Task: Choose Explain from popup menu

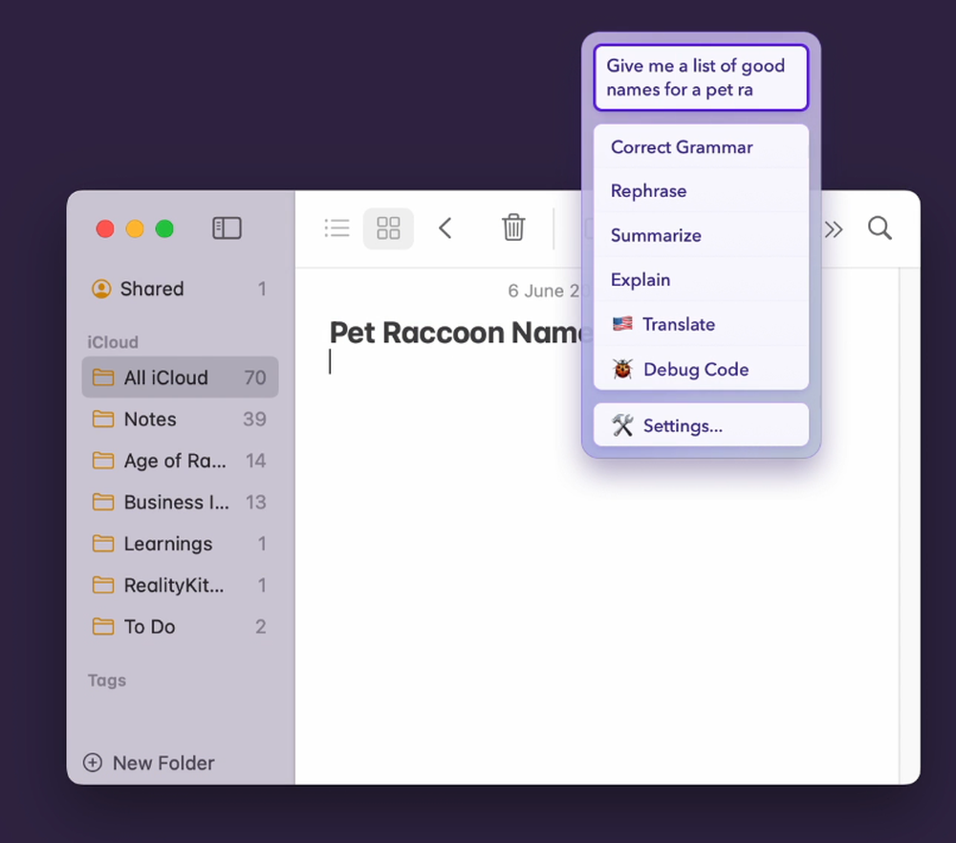Action: click(x=701, y=280)
